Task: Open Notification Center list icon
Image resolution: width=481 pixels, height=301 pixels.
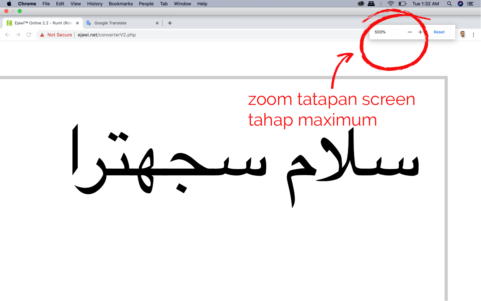Action: [470, 4]
